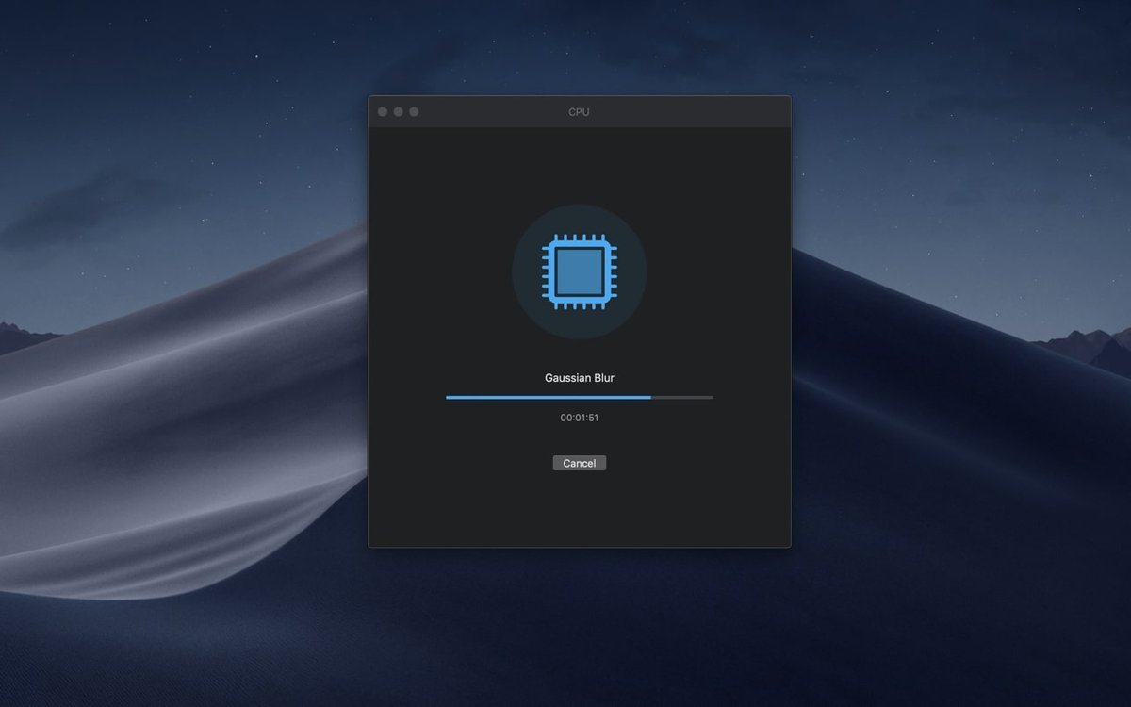Click the yellow minimize button

click(x=398, y=110)
